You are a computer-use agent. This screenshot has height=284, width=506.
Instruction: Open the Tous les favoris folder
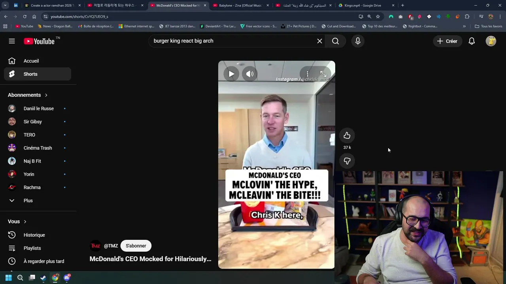tap(489, 26)
